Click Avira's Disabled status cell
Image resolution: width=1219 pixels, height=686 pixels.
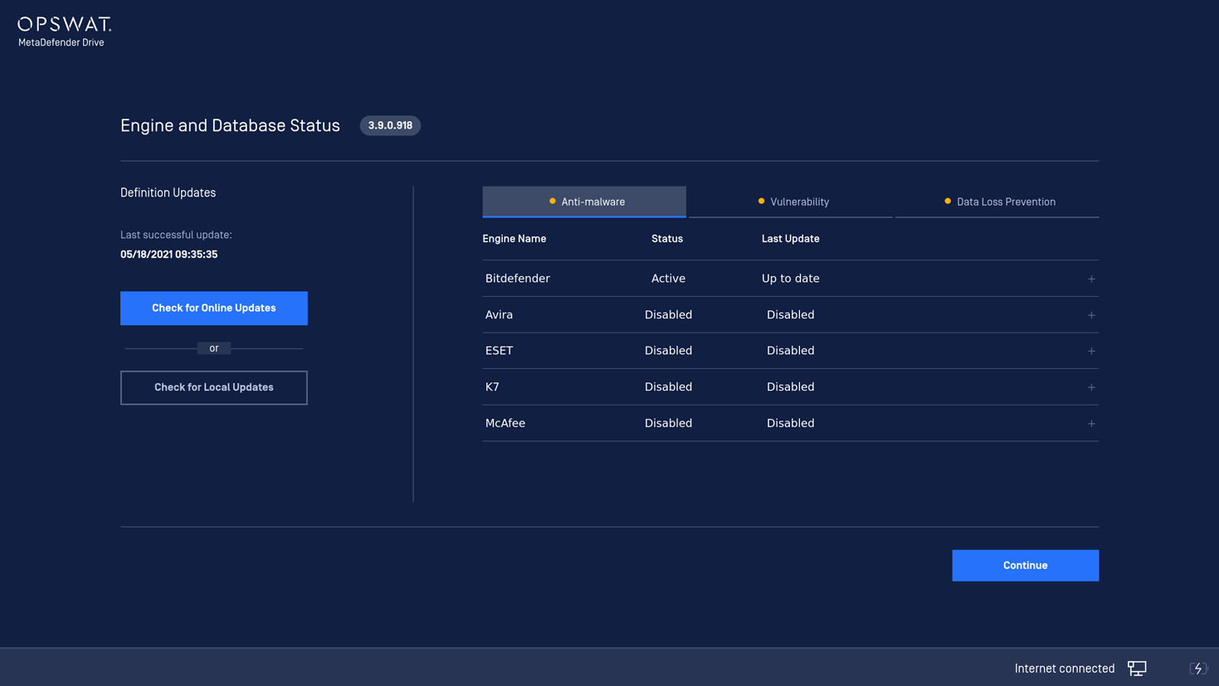coord(668,315)
